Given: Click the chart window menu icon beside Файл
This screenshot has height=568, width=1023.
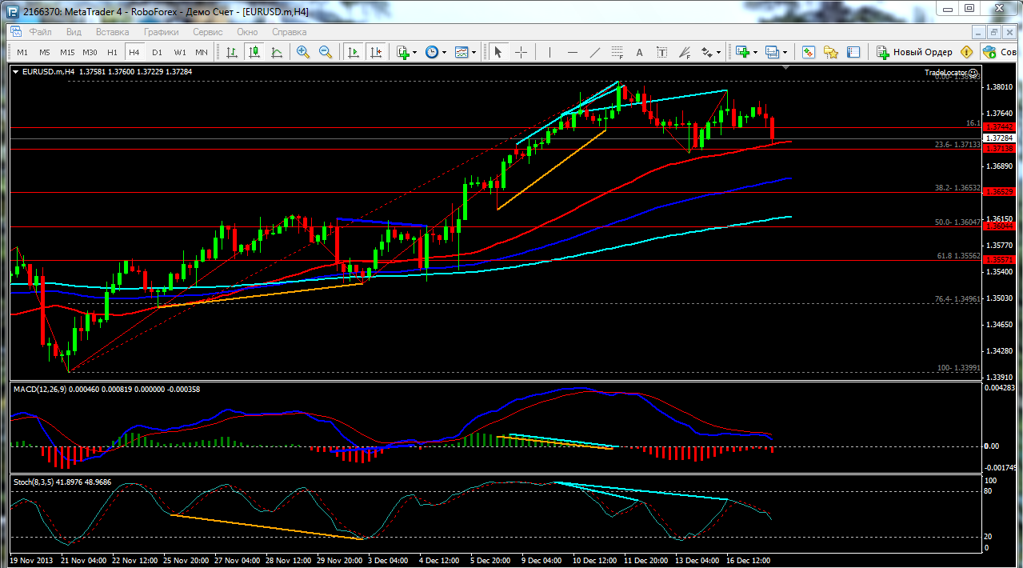Looking at the screenshot, I should (15, 32).
